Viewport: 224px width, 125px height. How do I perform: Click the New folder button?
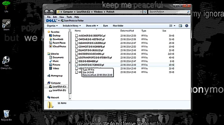tap(118, 26)
